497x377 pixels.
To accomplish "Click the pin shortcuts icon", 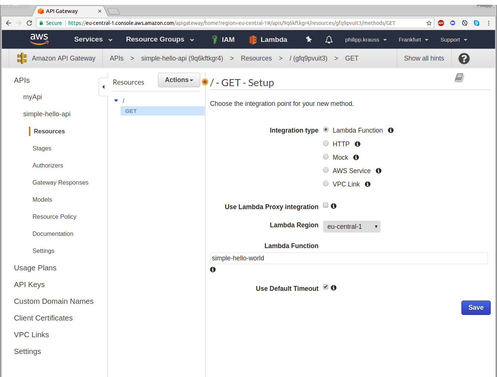I will [x=309, y=39].
